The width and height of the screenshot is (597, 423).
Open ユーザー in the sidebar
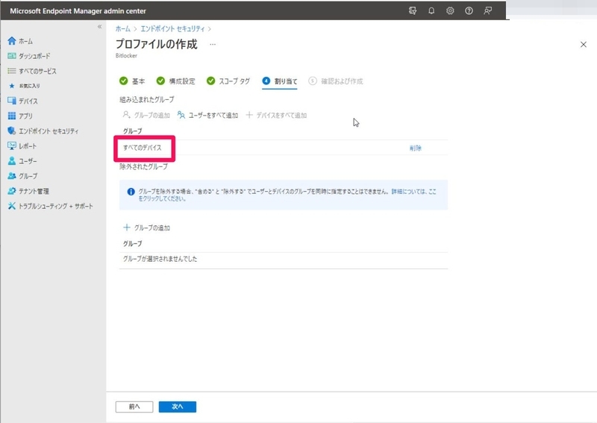22,161
